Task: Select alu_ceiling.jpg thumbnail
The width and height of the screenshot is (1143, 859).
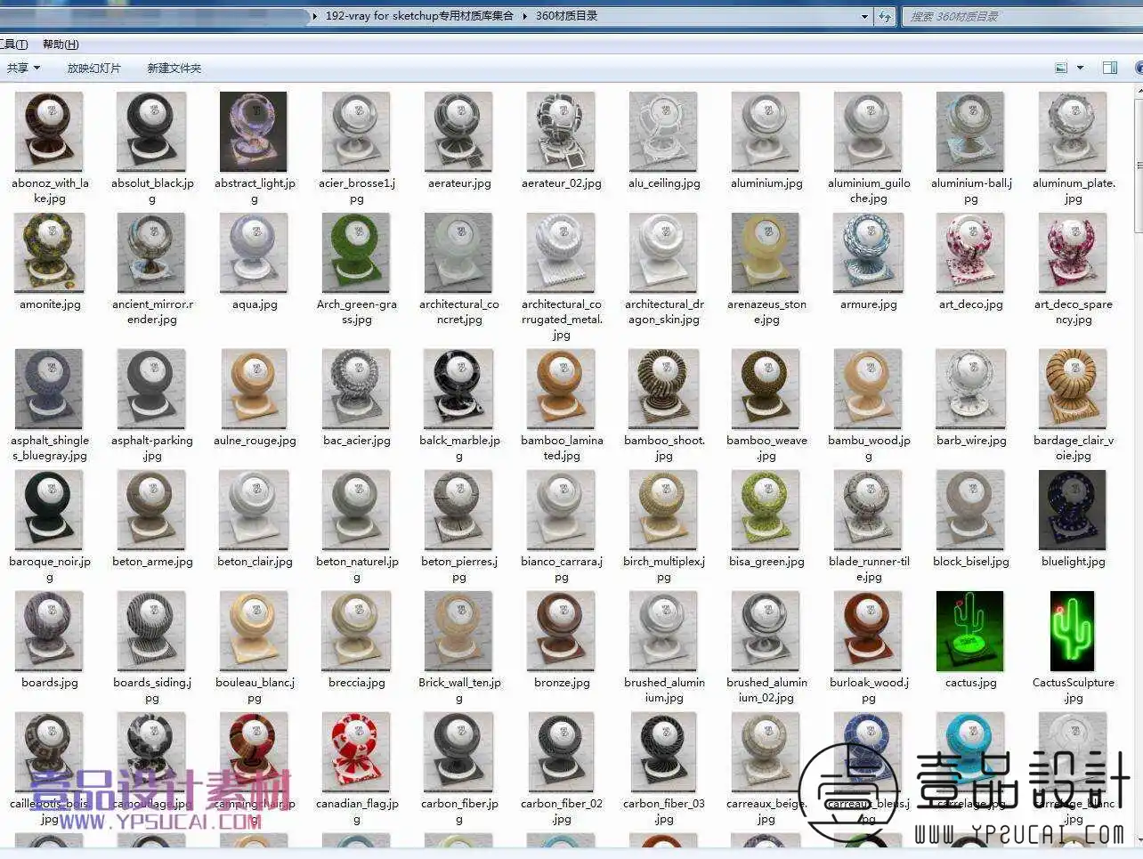Action: (663, 132)
